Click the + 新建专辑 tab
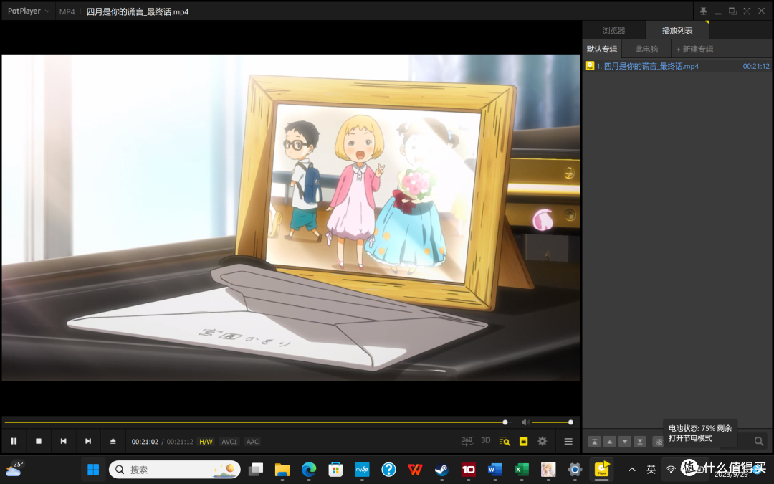774x484 pixels. coord(694,49)
